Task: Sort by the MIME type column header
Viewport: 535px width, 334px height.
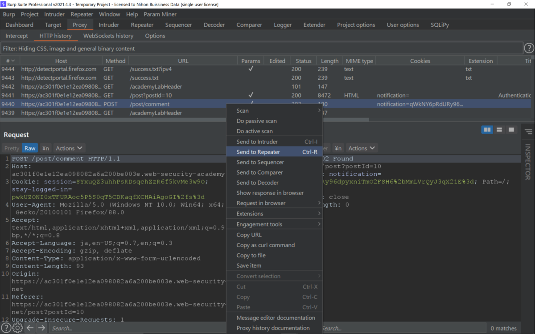Action: point(359,61)
